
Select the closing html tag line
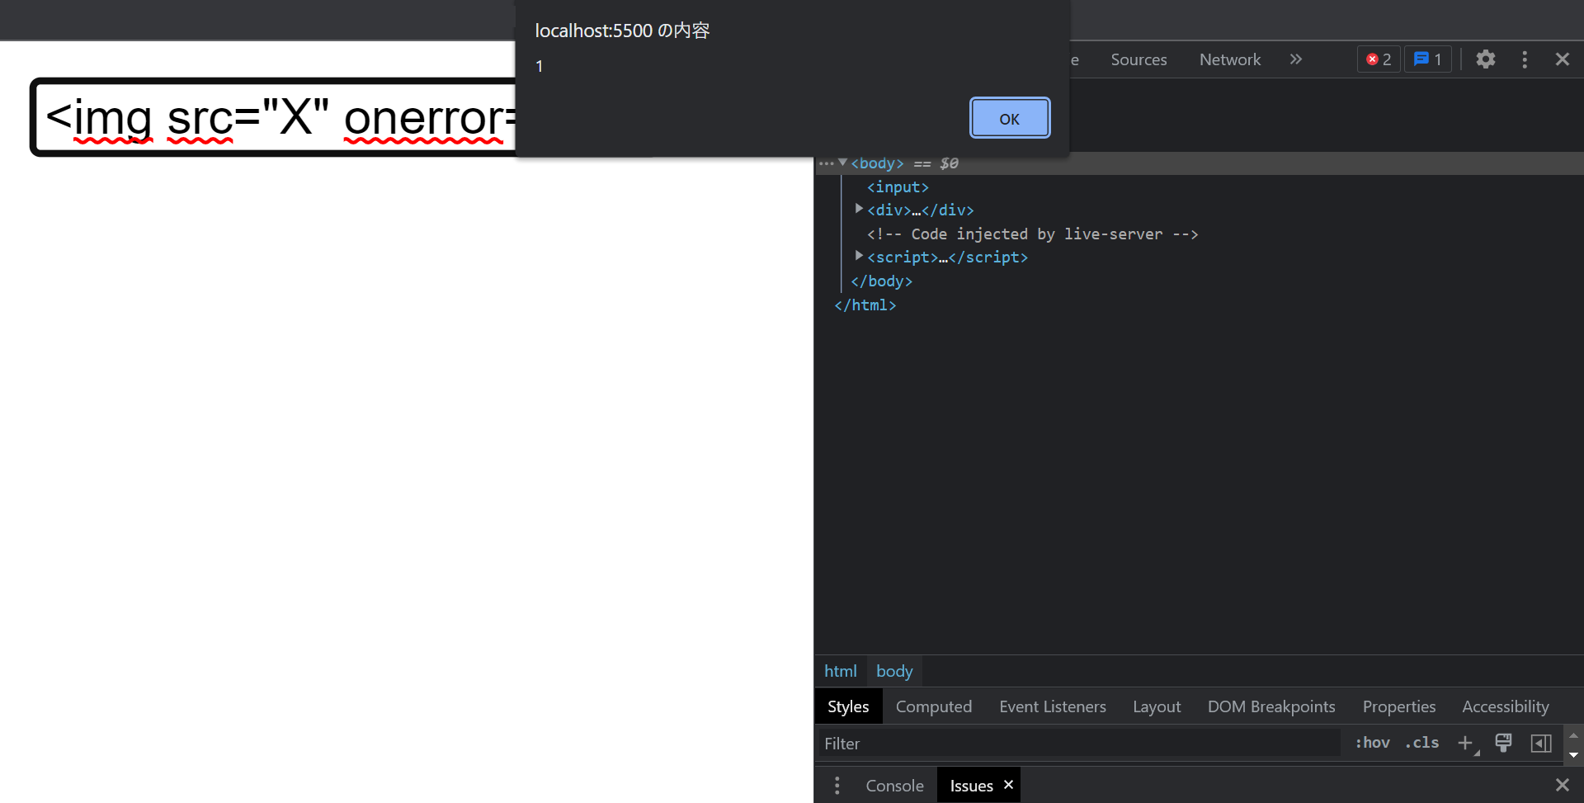[x=865, y=305]
